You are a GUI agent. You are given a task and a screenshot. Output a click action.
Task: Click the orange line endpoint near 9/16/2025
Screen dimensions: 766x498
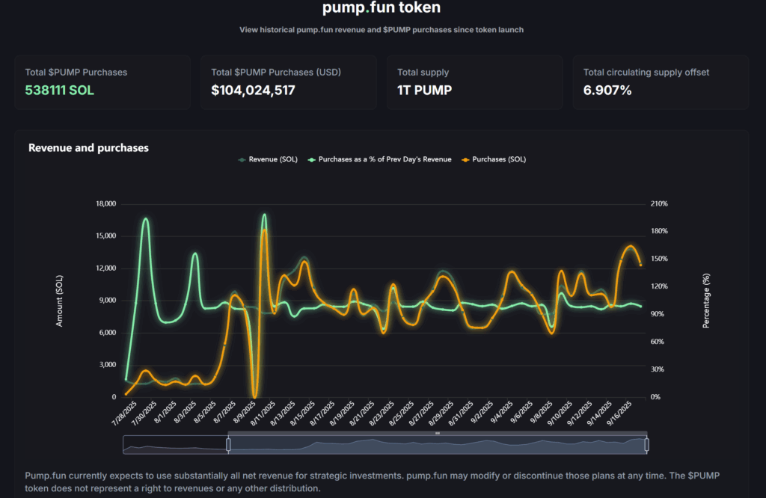(641, 265)
